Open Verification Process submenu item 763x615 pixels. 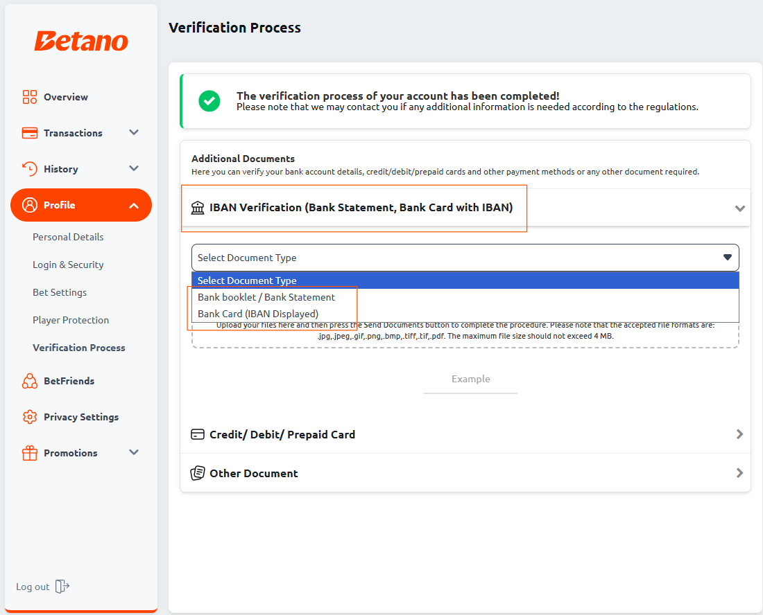tap(79, 348)
